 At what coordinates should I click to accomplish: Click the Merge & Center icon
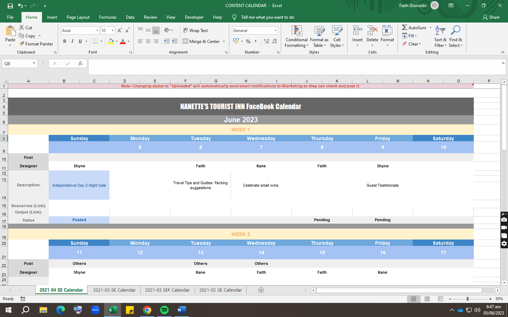186,41
